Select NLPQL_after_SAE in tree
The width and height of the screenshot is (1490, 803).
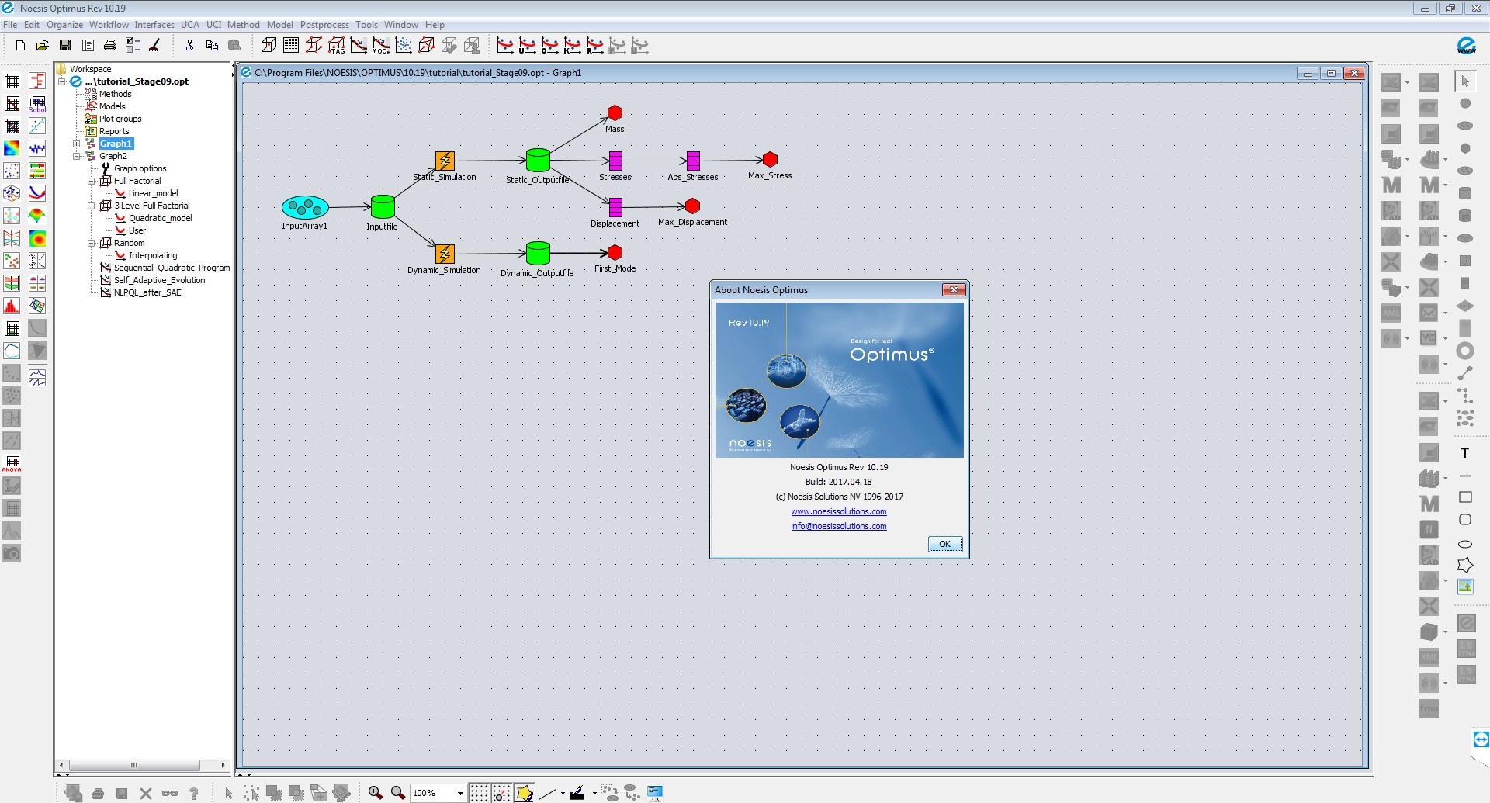tap(147, 292)
